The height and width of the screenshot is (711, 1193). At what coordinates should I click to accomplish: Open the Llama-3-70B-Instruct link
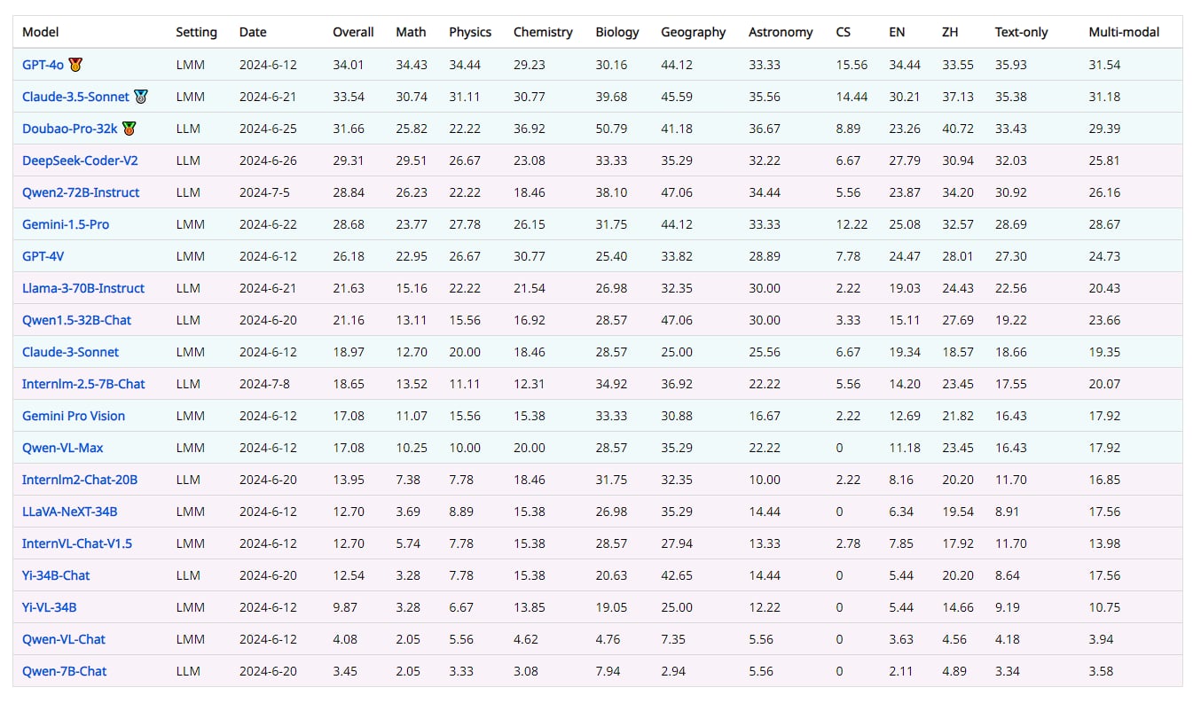(83, 288)
